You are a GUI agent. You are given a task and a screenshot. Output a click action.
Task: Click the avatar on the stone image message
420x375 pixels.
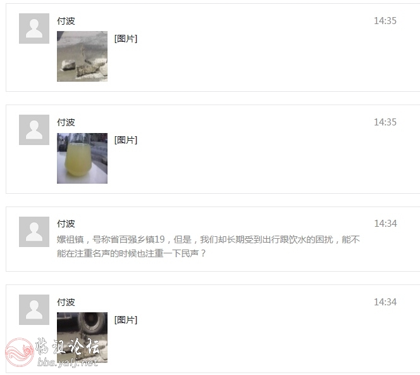pos(34,29)
